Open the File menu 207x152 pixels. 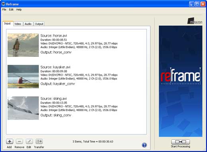click(4, 10)
